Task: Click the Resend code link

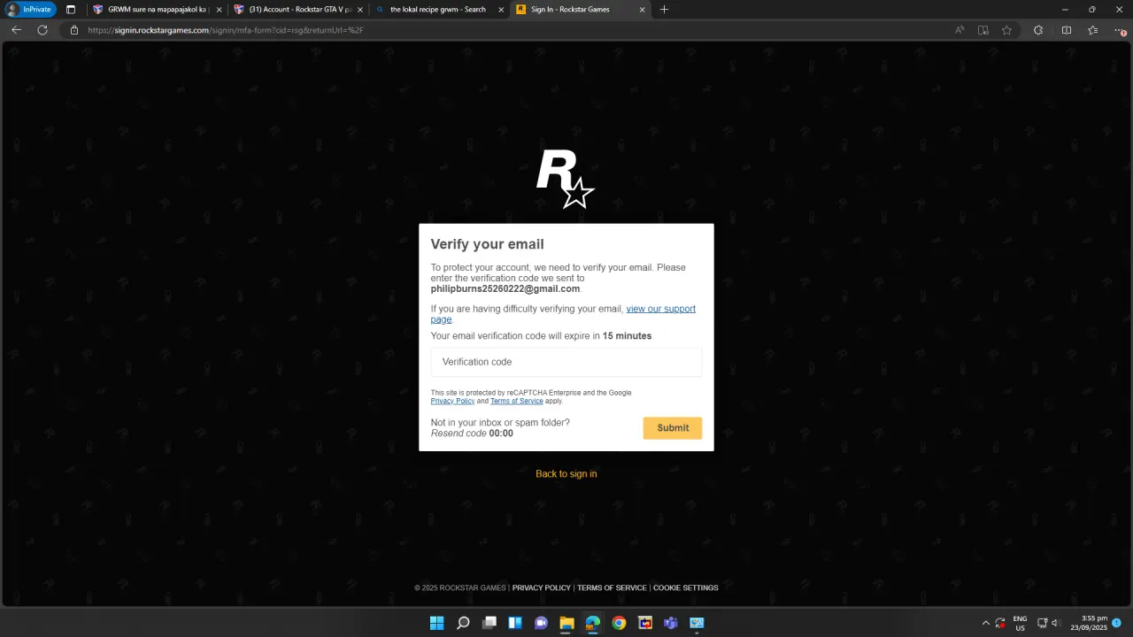Action: tap(459, 434)
